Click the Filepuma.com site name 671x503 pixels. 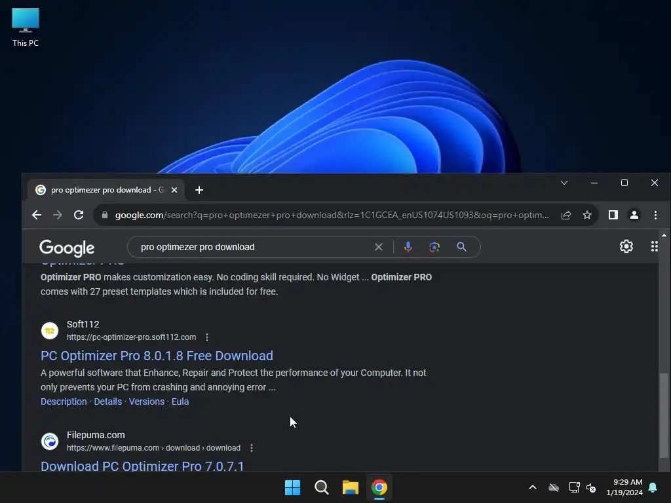click(96, 435)
